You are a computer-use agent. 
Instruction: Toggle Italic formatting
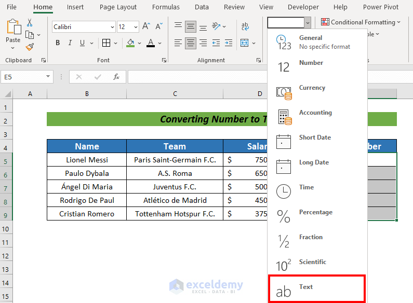(70, 43)
